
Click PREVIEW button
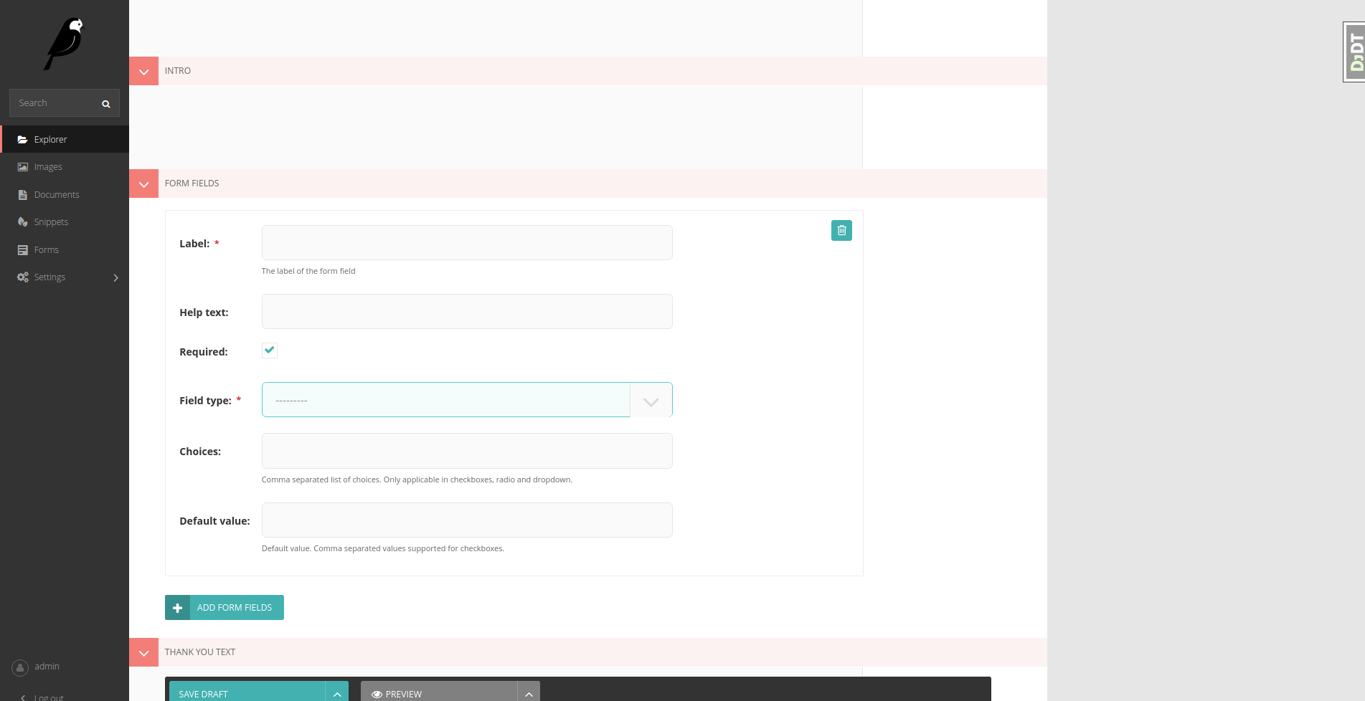click(x=439, y=692)
